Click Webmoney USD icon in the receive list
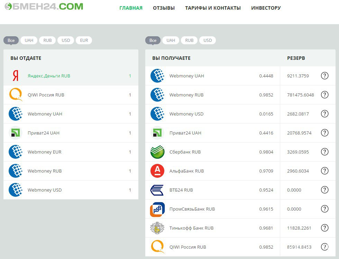 [x=157, y=114]
